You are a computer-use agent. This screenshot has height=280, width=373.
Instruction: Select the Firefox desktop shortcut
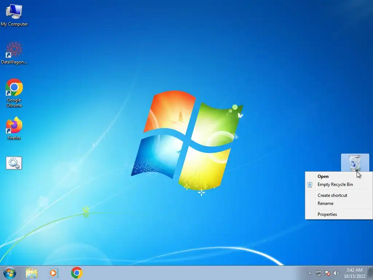point(14,128)
